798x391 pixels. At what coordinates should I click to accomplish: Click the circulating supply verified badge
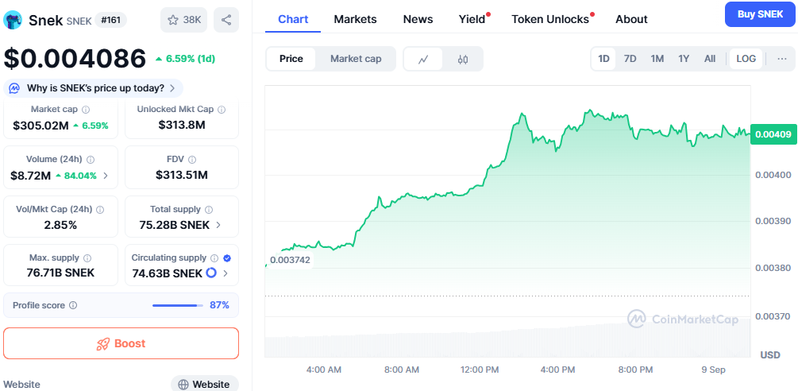click(x=227, y=258)
